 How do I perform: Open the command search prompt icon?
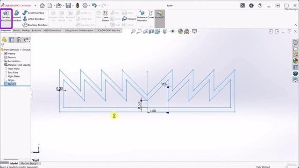click(x=242, y=6)
